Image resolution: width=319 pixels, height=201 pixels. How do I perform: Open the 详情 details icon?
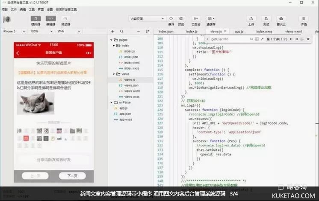tap(304, 18)
